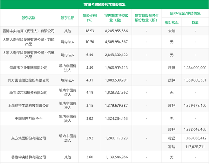Click 无 status in the 新希望六和 row
The image size is (209, 164).
[171, 93]
